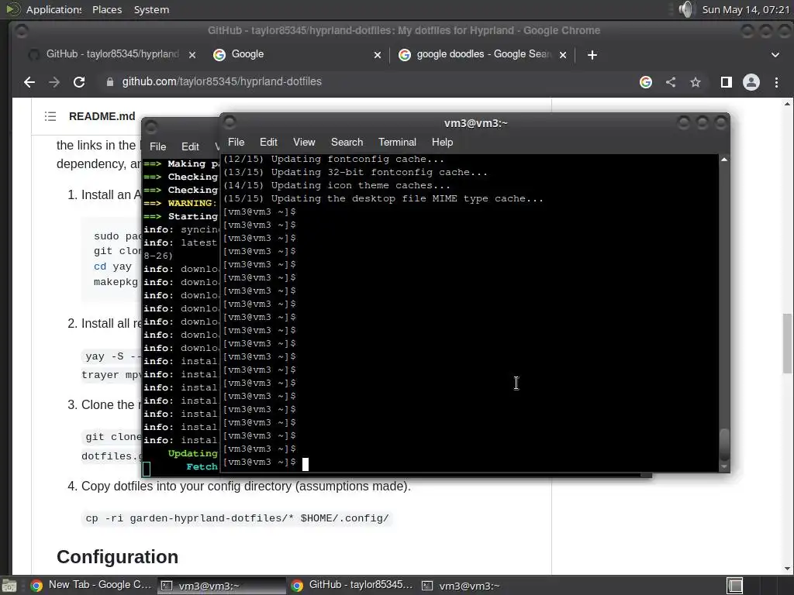Expand the Chrome tab search chevron
The width and height of the screenshot is (794, 595).
click(775, 55)
